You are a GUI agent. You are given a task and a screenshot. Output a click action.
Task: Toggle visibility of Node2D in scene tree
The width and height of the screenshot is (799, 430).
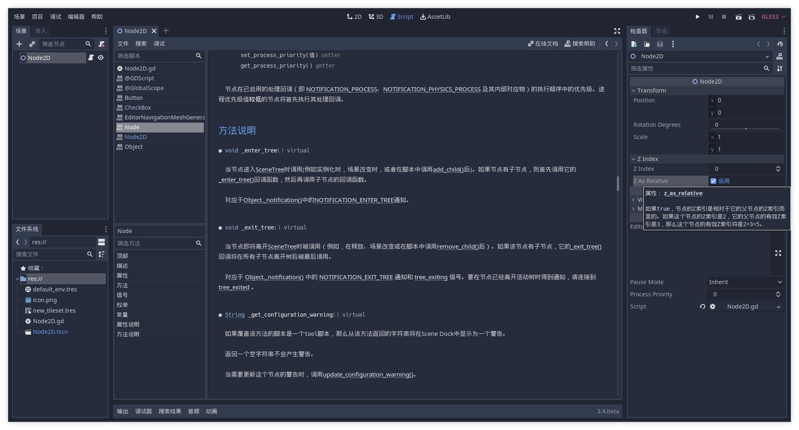coord(101,58)
